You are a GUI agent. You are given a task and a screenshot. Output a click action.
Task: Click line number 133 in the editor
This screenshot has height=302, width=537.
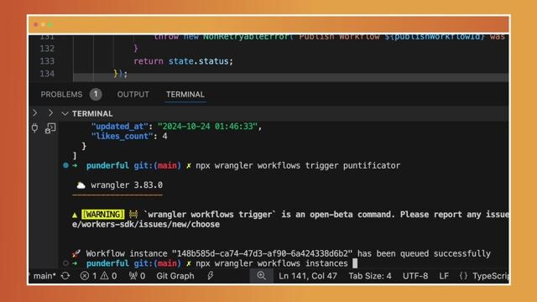pyautogui.click(x=47, y=61)
